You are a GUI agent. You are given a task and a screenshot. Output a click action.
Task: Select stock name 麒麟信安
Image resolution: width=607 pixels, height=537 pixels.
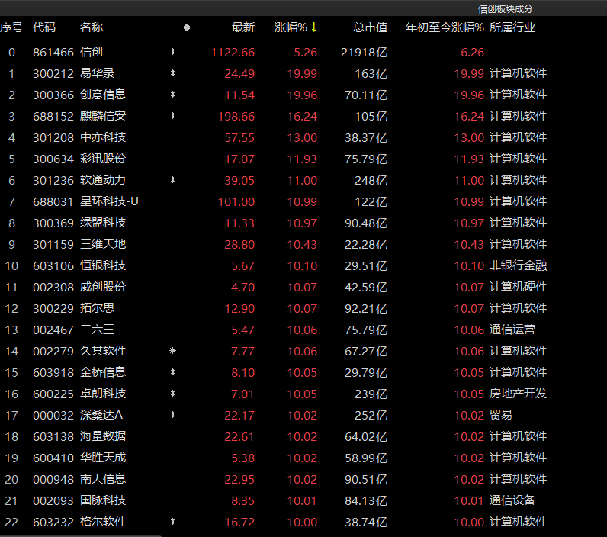(103, 116)
